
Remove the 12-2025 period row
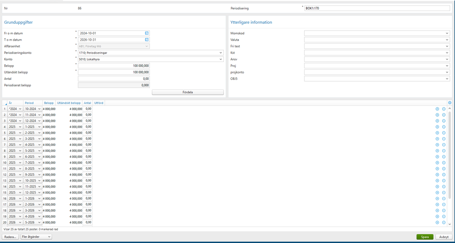(x=444, y=192)
